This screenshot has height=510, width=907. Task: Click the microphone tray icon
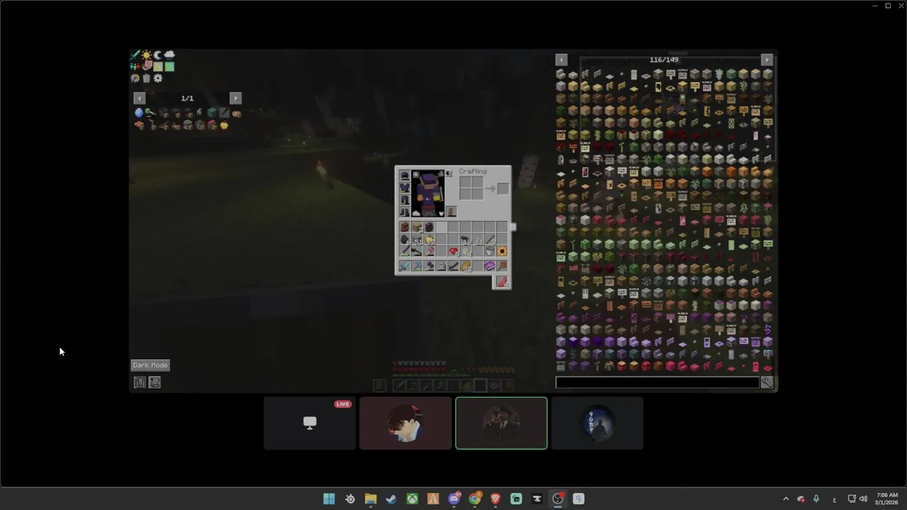point(816,499)
